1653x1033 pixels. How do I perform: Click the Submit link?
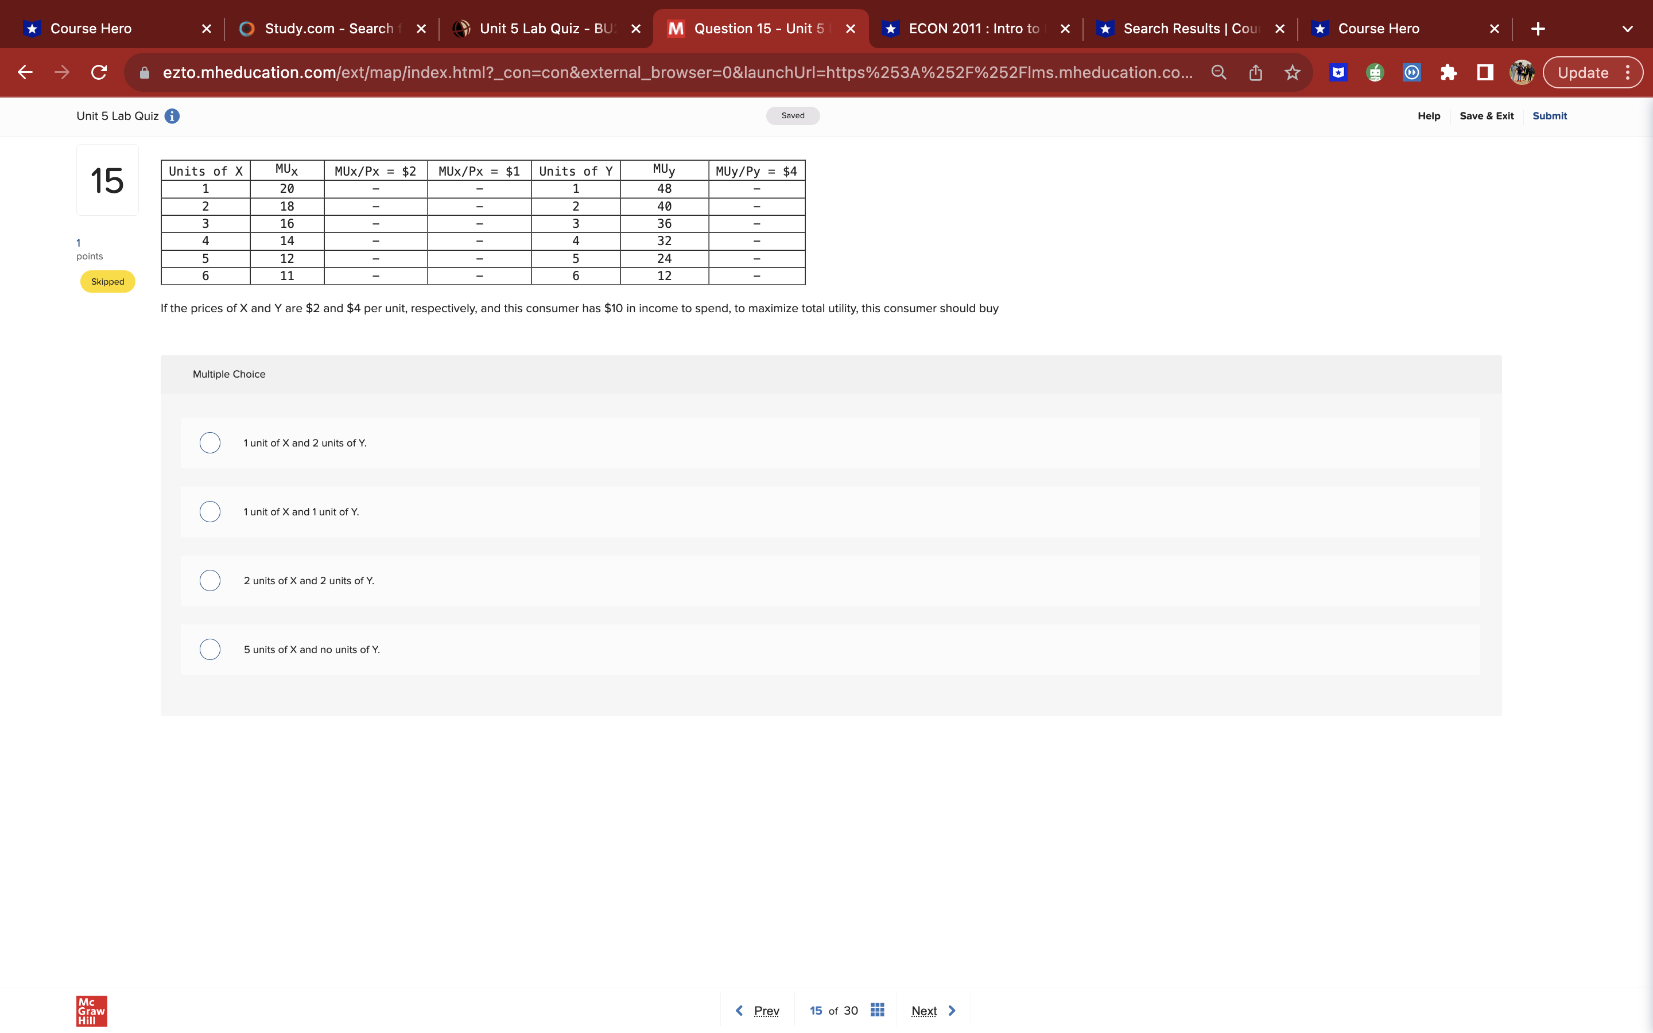pos(1549,115)
